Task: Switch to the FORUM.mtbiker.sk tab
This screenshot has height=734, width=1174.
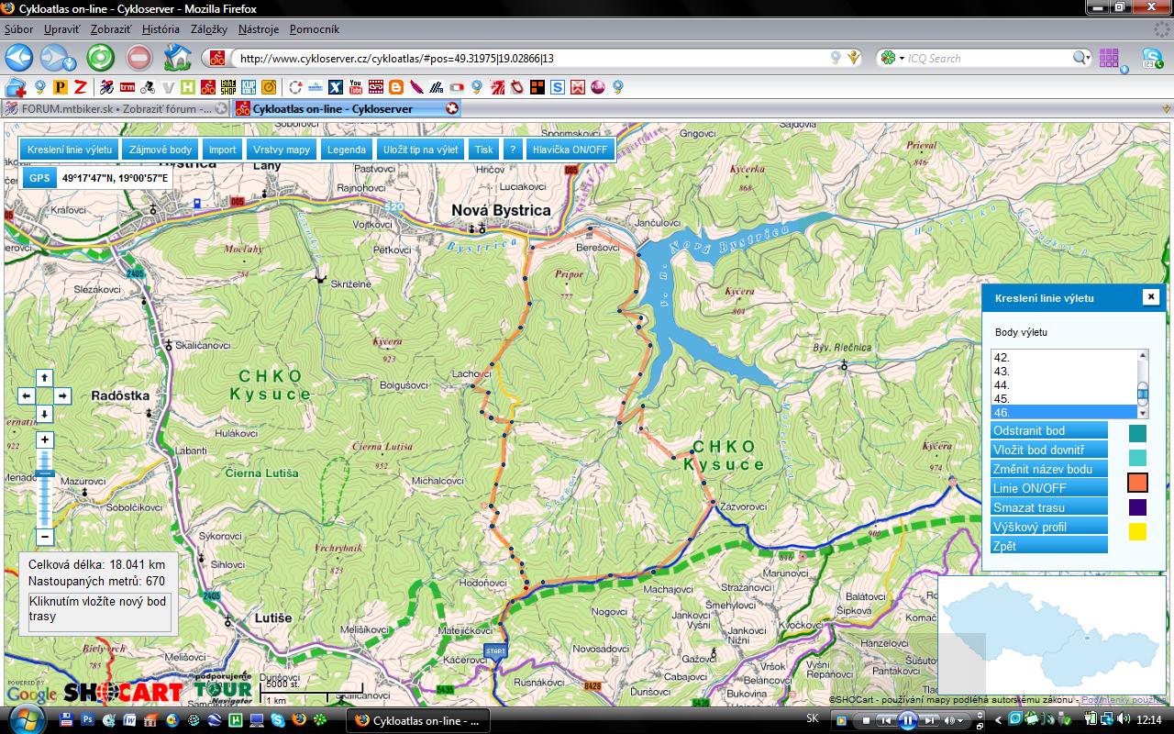Action: coord(115,108)
